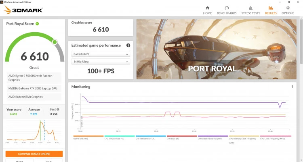Click the Save button

point(49,160)
